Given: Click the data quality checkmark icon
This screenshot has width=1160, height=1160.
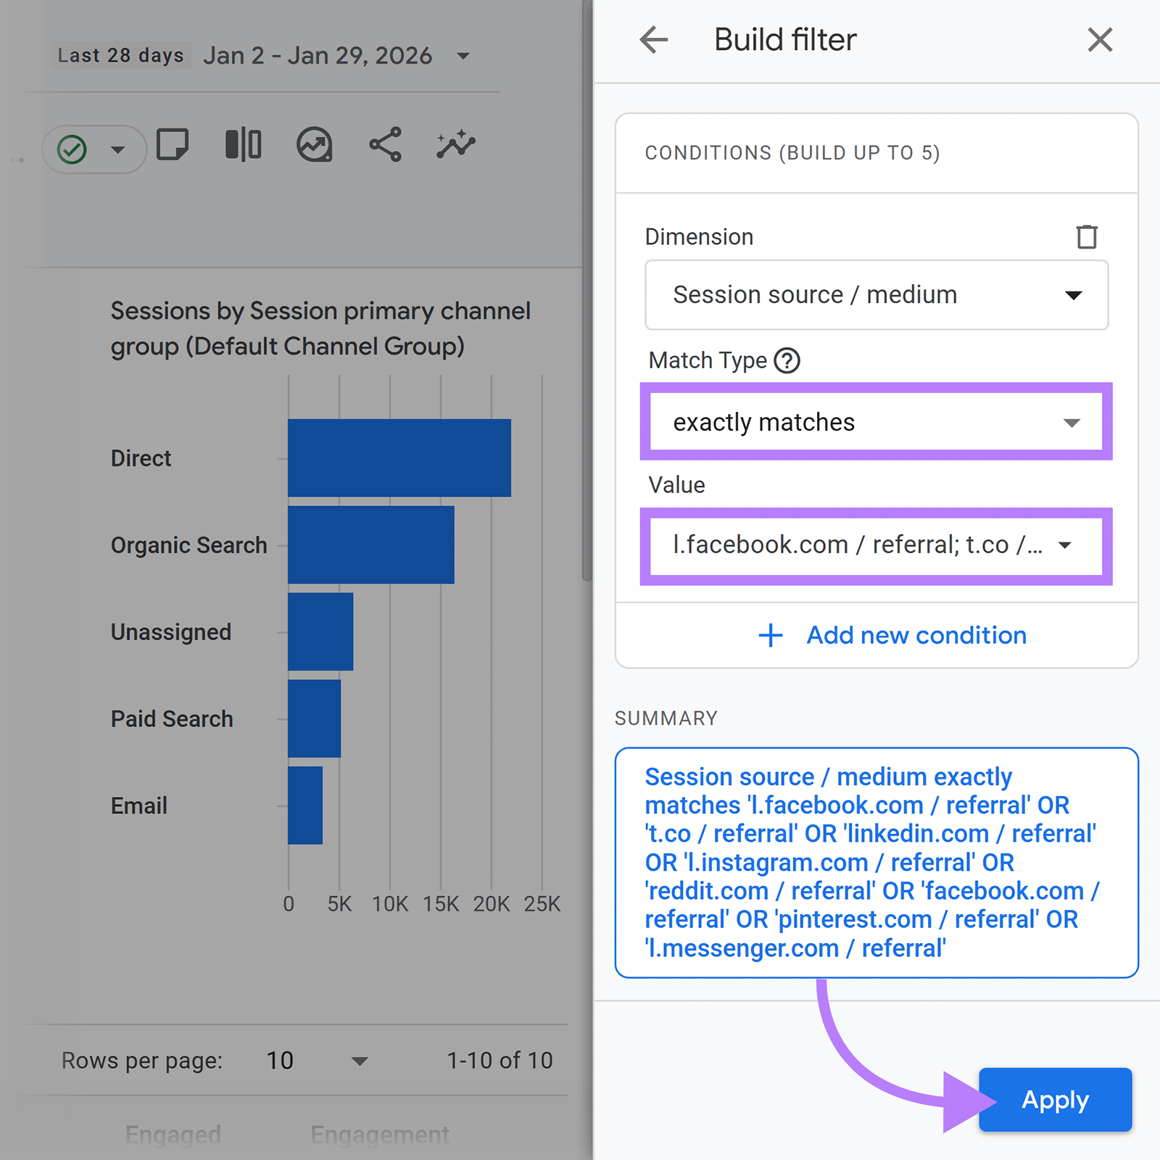Looking at the screenshot, I should 72,149.
